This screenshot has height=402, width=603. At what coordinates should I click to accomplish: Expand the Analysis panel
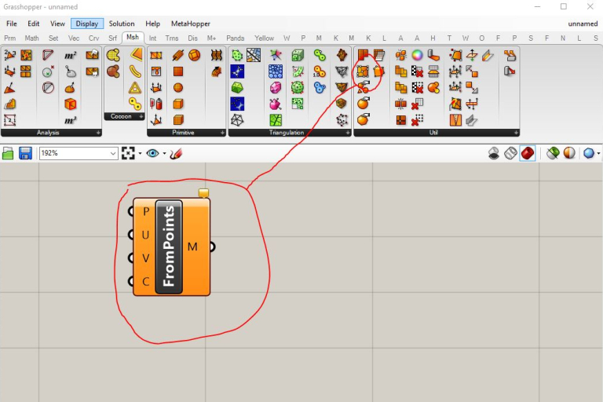99,133
